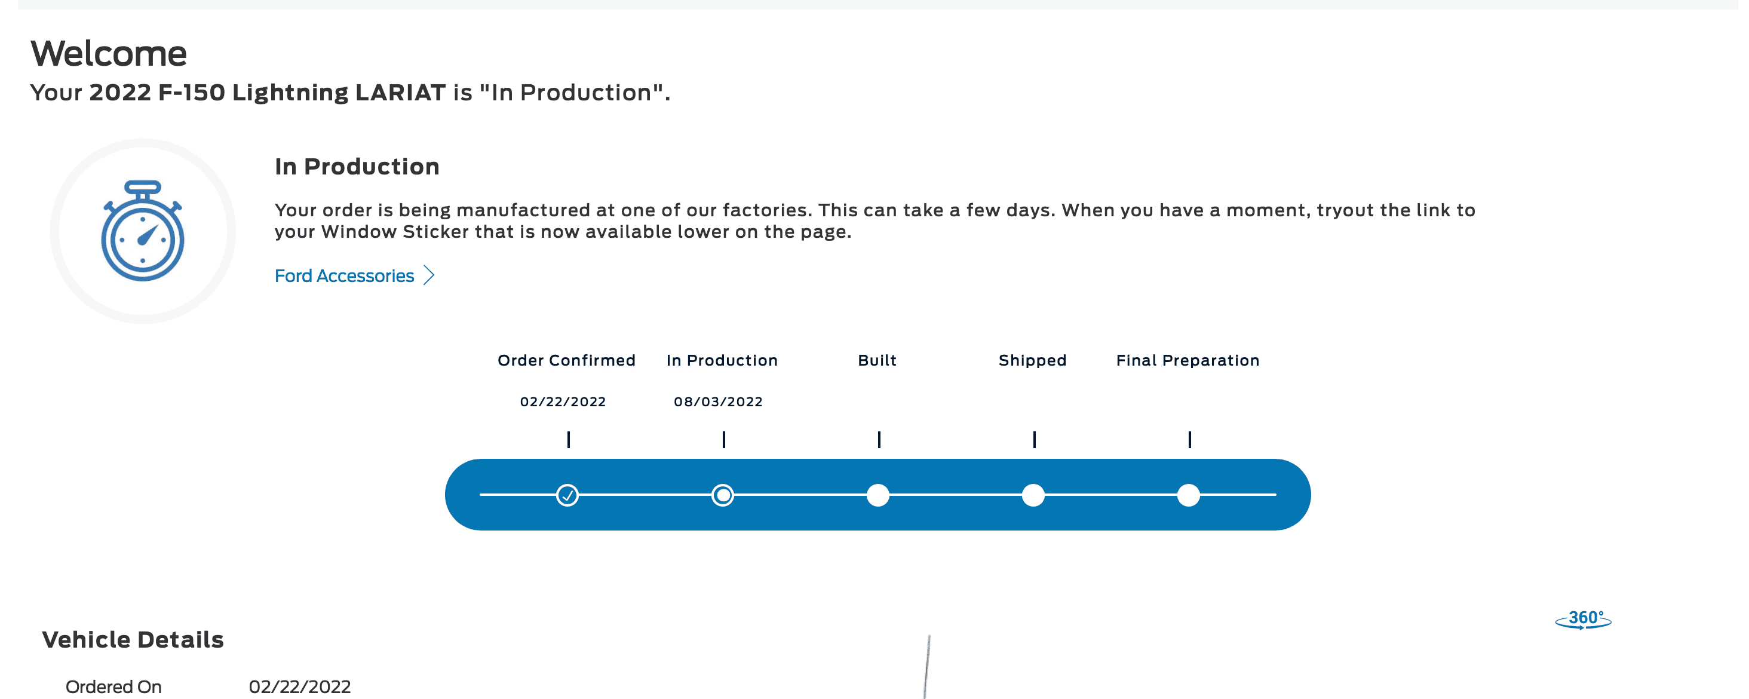The width and height of the screenshot is (1749, 699).
Task: Select the Final Preparation step circle
Action: (x=1188, y=495)
